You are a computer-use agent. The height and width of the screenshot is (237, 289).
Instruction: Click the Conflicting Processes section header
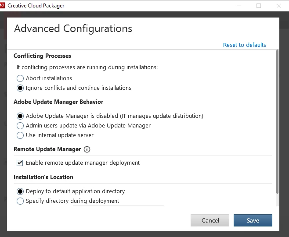[42, 56]
